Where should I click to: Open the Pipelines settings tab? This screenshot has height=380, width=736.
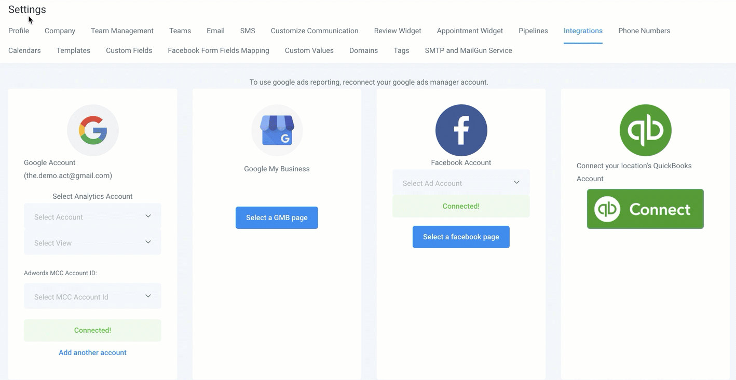pos(533,31)
